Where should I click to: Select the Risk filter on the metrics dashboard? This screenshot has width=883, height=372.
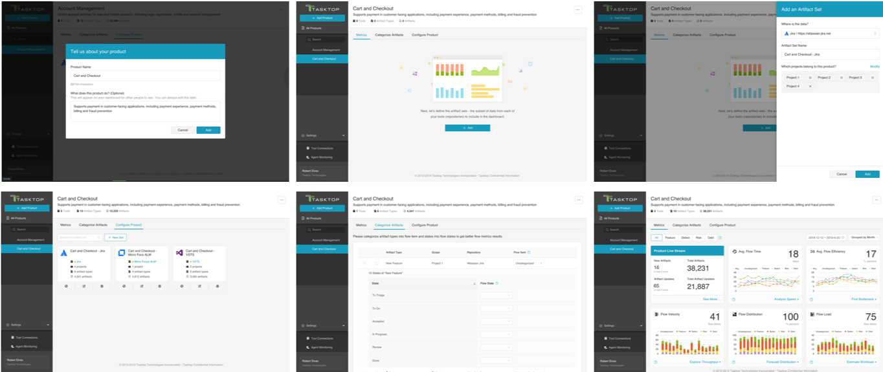coord(699,237)
